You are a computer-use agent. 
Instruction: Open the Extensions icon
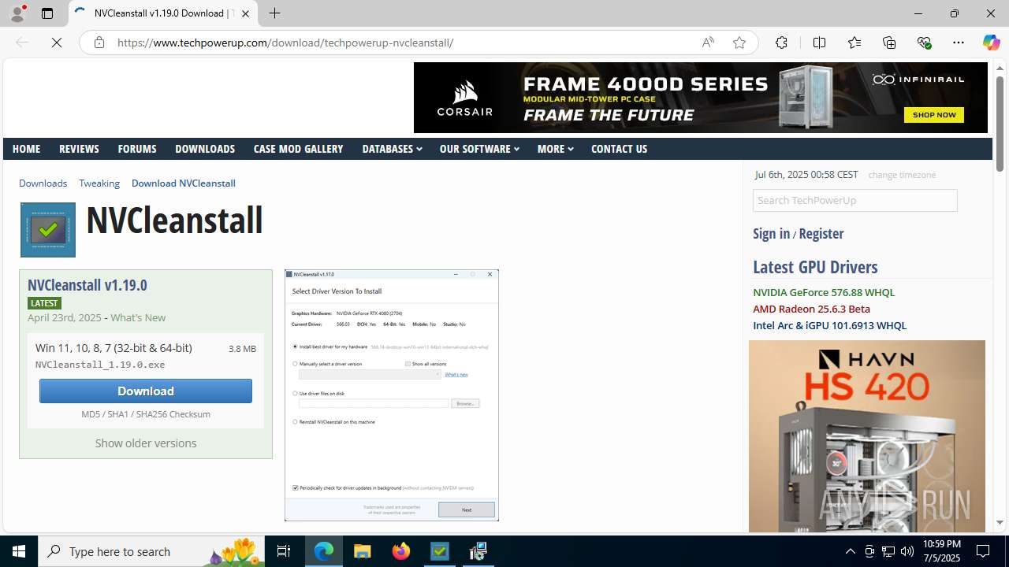[780, 43]
